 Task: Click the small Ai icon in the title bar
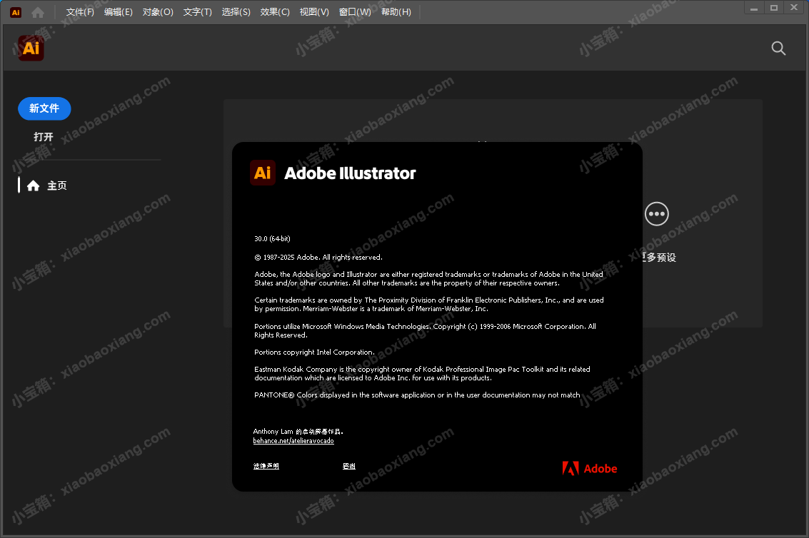click(x=16, y=12)
